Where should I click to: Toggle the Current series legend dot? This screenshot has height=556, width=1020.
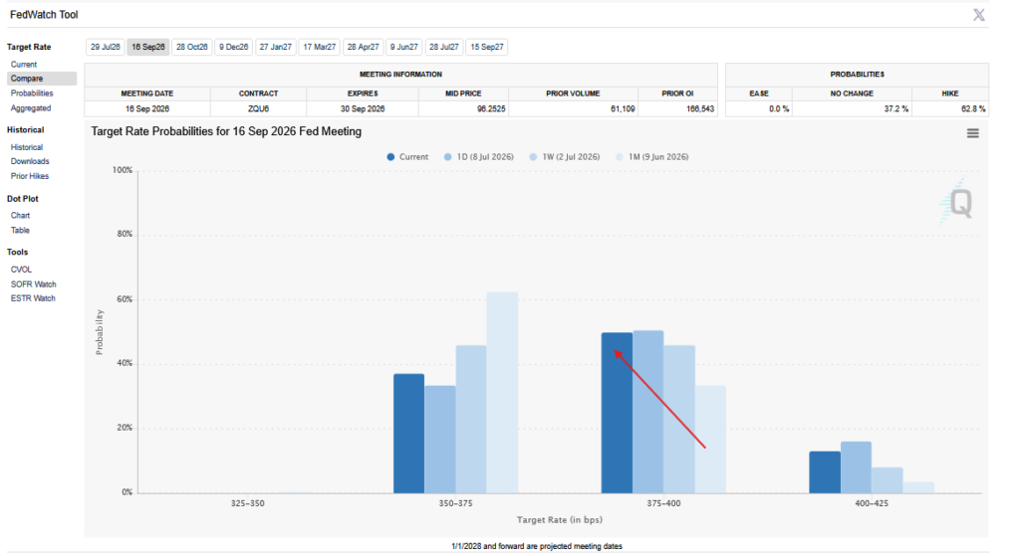(390, 157)
